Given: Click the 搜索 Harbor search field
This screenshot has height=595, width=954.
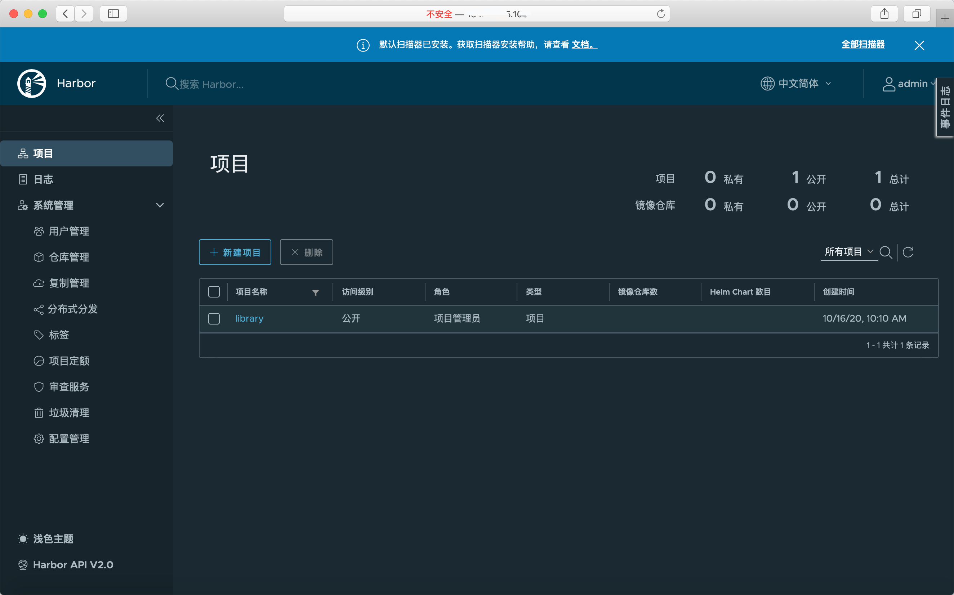Looking at the screenshot, I should [211, 84].
